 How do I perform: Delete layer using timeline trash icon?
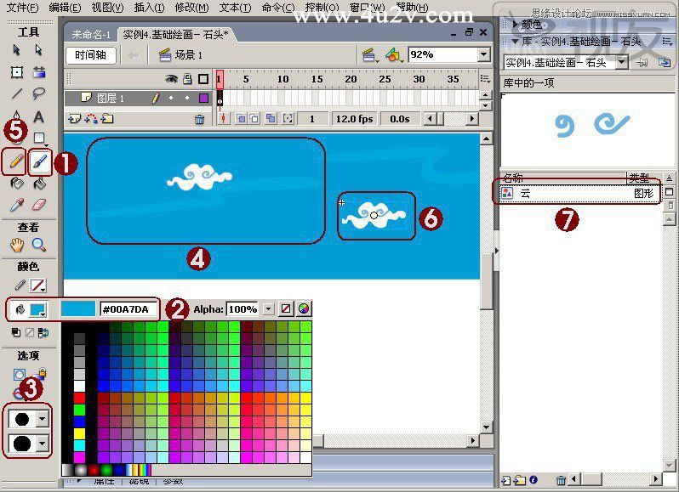[199, 120]
